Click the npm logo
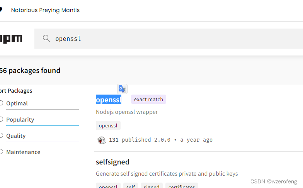This screenshot has height=188, width=303. coord(11,38)
